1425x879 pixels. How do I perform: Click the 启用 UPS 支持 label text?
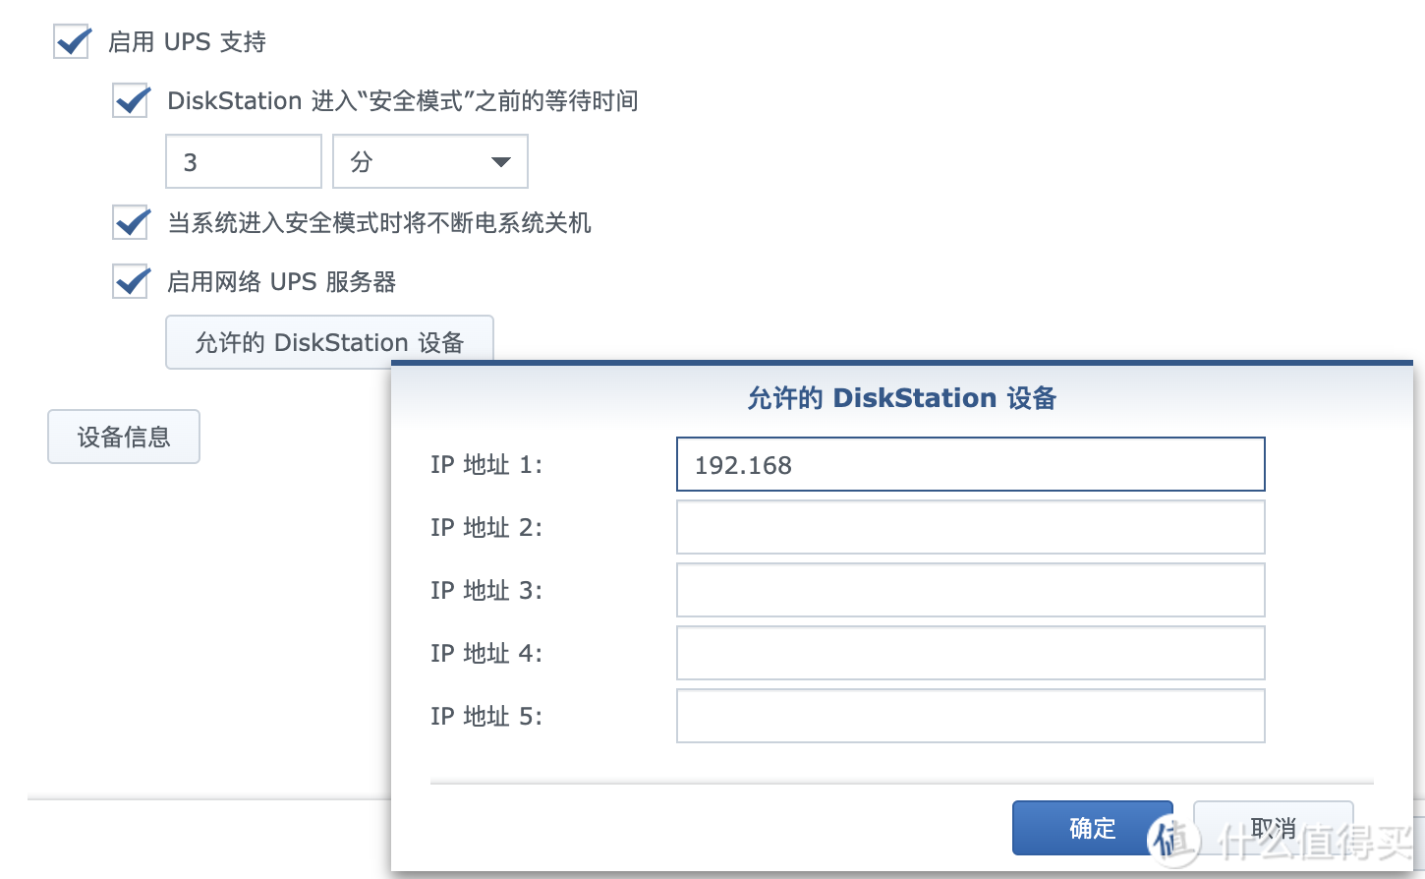click(x=187, y=42)
